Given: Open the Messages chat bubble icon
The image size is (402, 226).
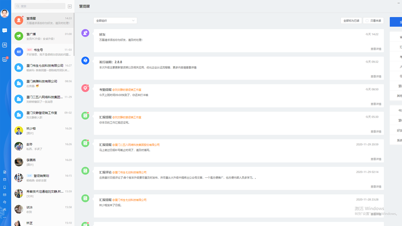Looking at the screenshot, I should pos(4,30).
